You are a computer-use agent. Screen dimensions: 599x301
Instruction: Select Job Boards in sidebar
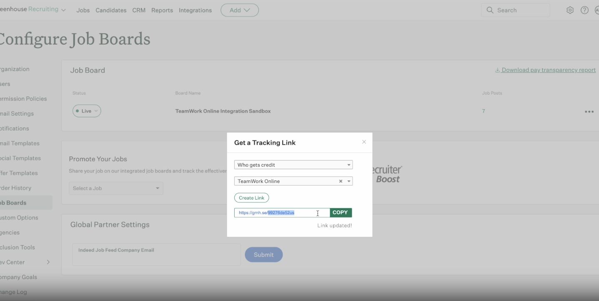26,203
